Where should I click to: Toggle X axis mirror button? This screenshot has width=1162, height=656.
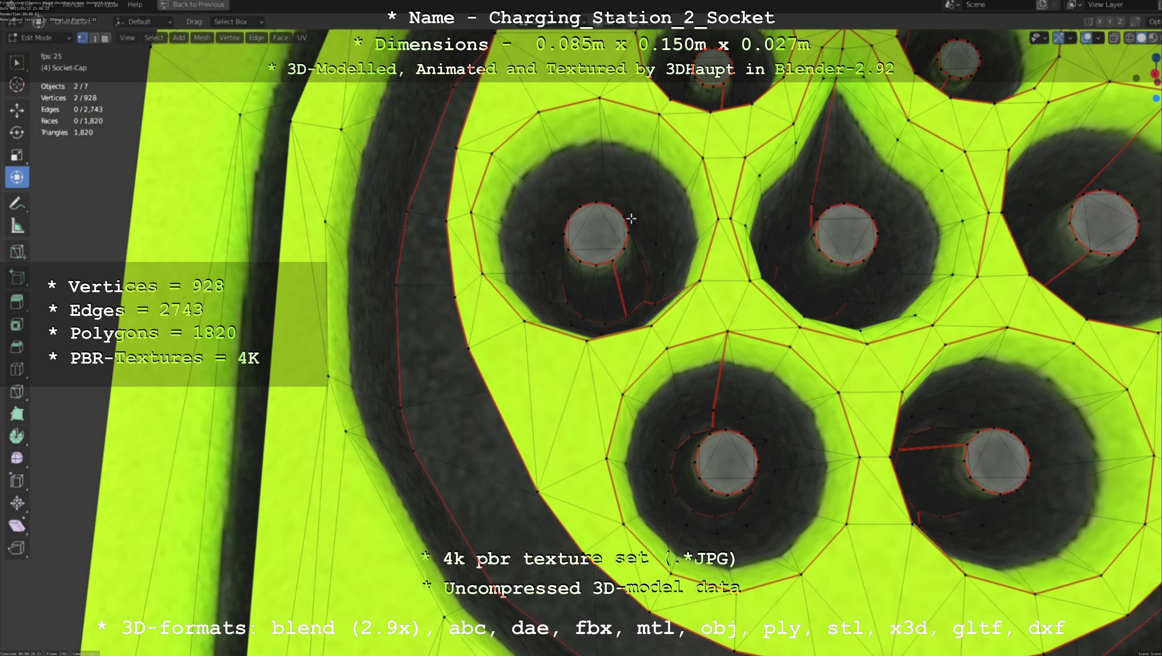pyautogui.click(x=1100, y=22)
